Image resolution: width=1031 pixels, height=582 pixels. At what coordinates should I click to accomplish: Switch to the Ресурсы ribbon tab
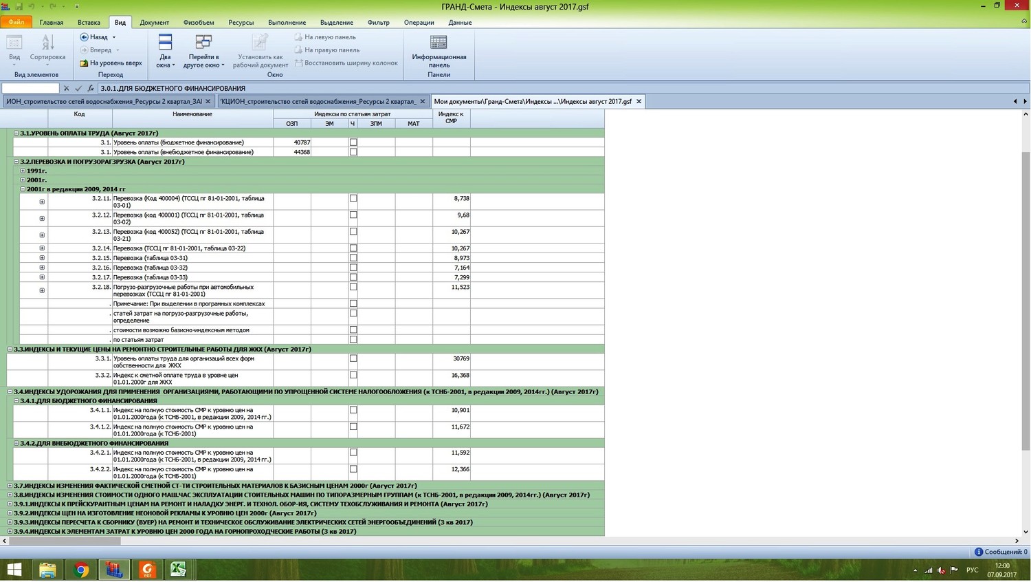tap(241, 23)
